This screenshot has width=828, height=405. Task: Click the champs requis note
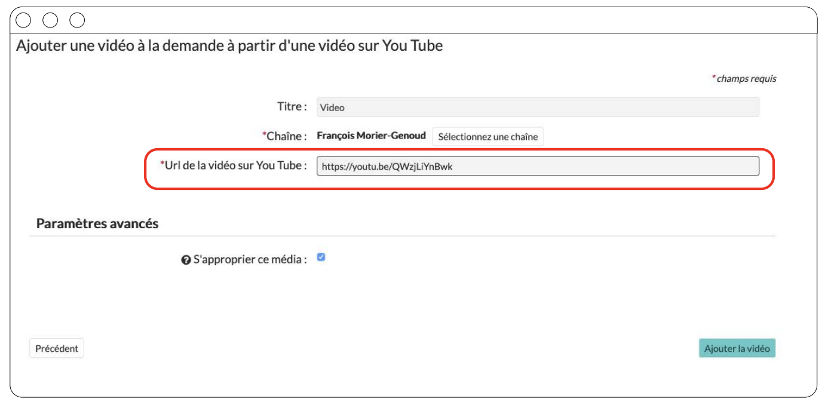pyautogui.click(x=746, y=79)
